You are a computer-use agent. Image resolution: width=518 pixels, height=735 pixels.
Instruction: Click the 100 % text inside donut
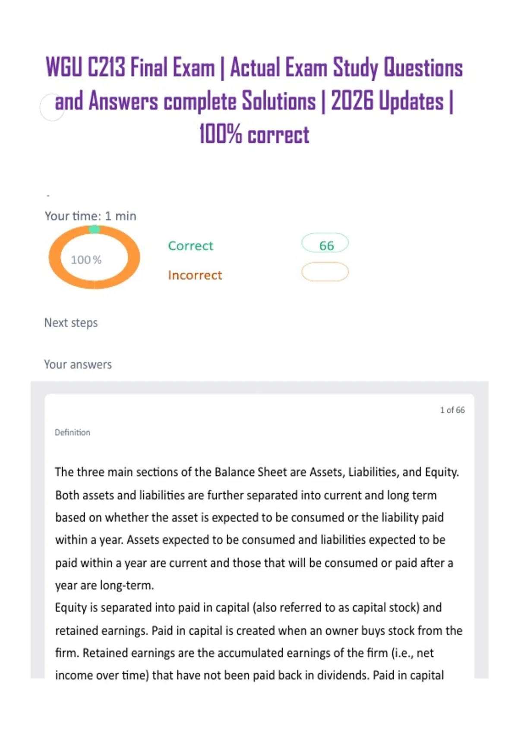click(86, 260)
